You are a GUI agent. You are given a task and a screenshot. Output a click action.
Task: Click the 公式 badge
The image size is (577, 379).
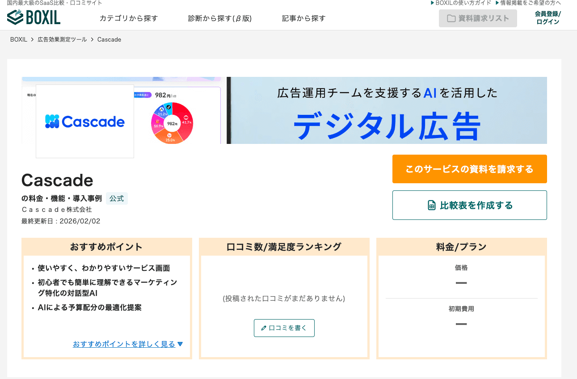tap(117, 198)
